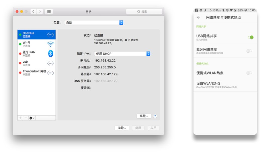Open the 配置 IPv4 dropdown

tap(122, 54)
